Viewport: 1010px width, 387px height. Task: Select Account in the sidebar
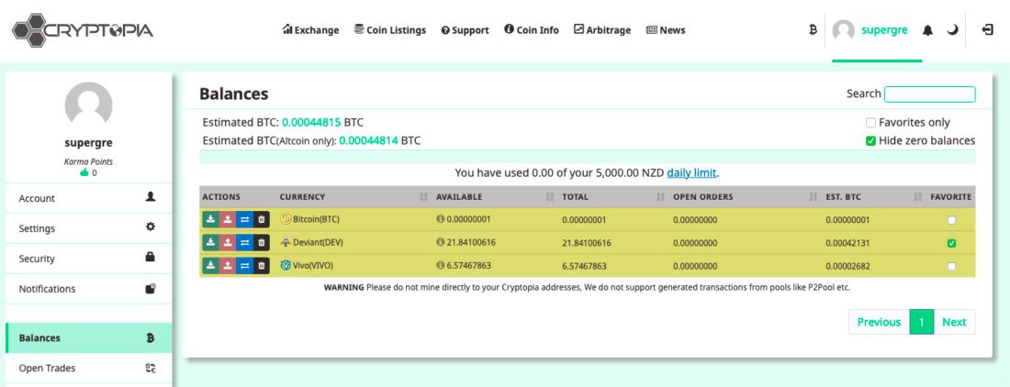point(89,199)
